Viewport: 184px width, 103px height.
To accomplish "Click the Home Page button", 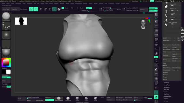I will click(6, 9).
